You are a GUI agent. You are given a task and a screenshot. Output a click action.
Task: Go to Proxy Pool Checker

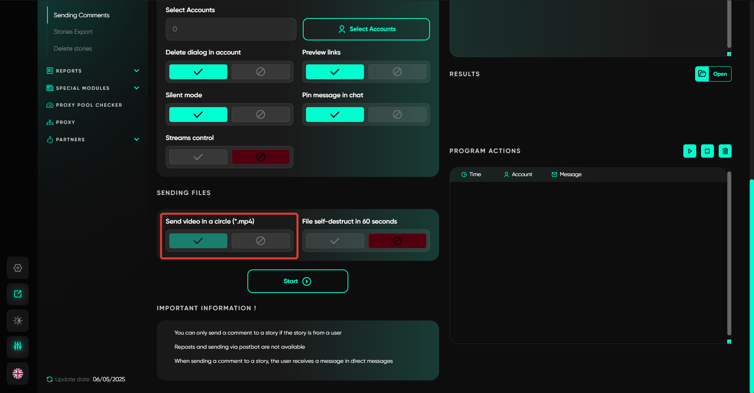click(89, 105)
